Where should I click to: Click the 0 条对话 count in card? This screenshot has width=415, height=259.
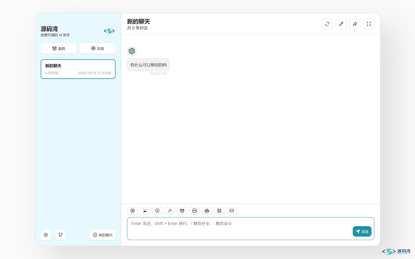pos(52,73)
